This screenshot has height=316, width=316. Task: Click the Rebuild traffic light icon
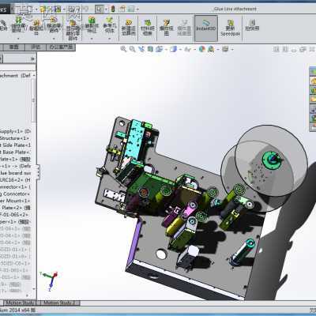(113, 9)
